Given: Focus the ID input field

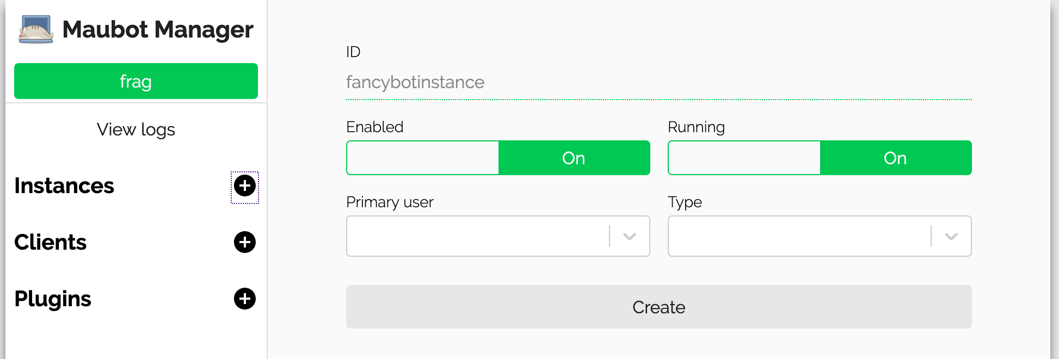Looking at the screenshot, I should click(x=659, y=82).
